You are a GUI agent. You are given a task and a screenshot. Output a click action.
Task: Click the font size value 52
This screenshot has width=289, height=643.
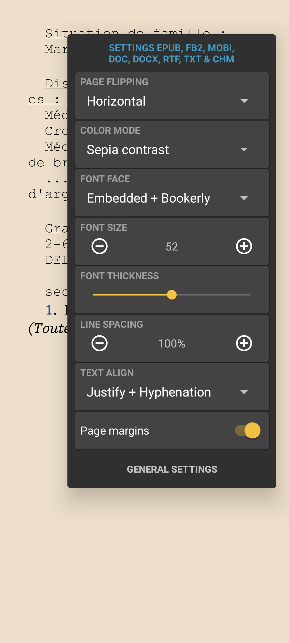(x=172, y=247)
